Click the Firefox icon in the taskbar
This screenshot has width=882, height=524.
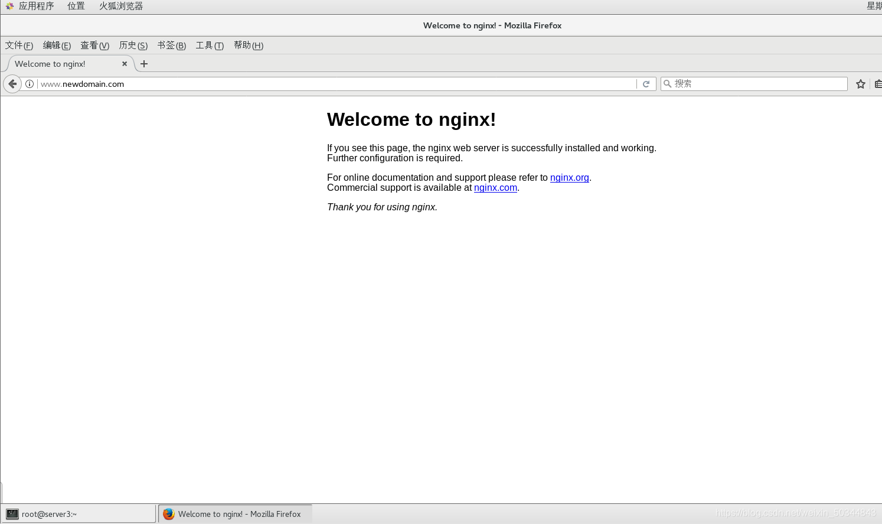[x=169, y=514]
